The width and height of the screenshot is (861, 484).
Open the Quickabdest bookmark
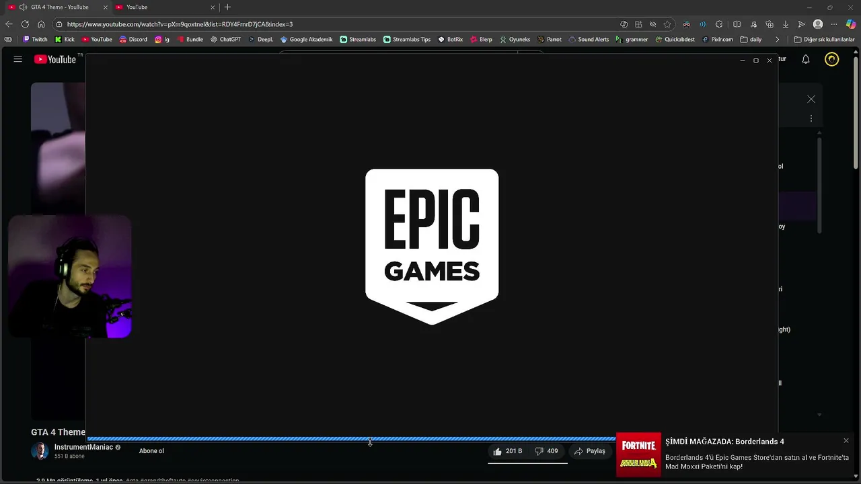coord(675,39)
